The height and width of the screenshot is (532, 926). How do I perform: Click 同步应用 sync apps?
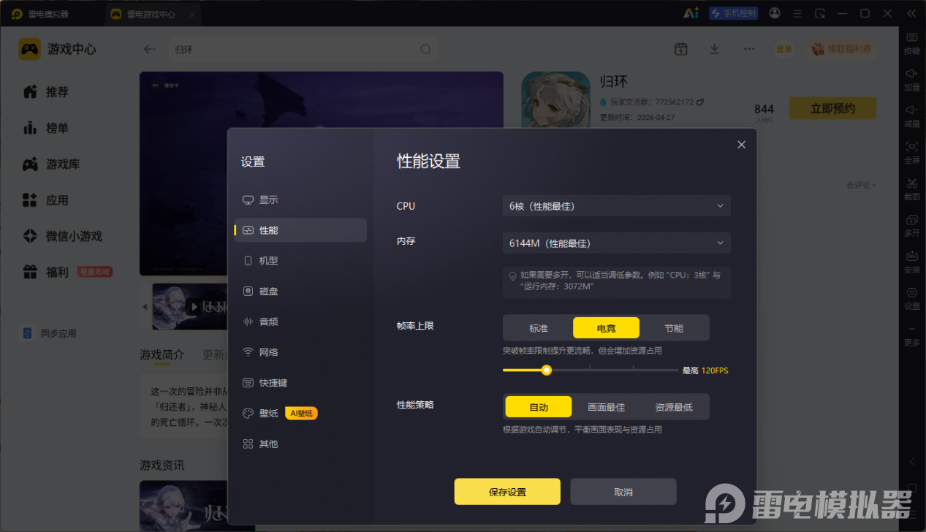[x=48, y=333]
